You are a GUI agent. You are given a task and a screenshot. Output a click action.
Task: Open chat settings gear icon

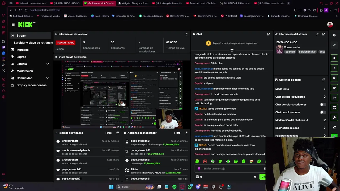point(255,177)
